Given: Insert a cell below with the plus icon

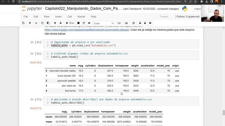Looking at the screenshot, I should 30,23.
